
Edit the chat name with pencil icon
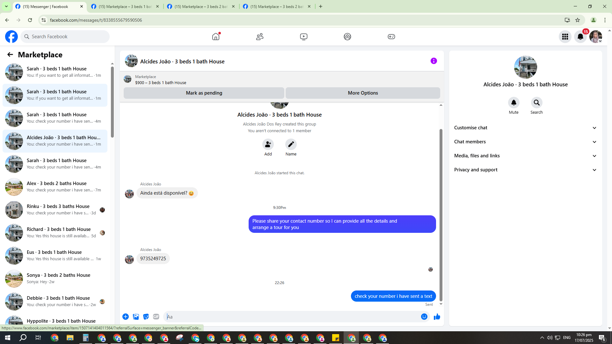(291, 144)
